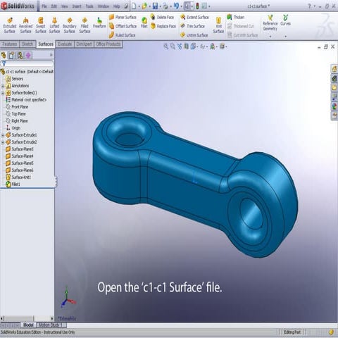Click Zoom to Fit in view toolbar

166,46
